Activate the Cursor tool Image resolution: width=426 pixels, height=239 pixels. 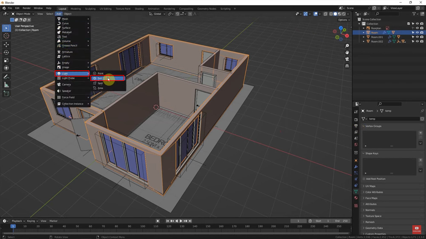[x=6, y=36]
